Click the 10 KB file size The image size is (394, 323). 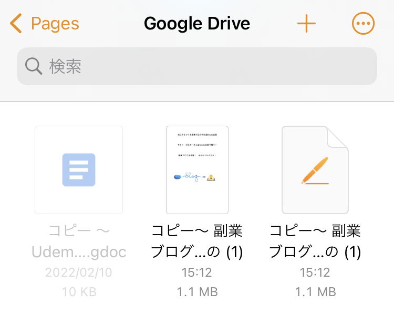point(79,292)
